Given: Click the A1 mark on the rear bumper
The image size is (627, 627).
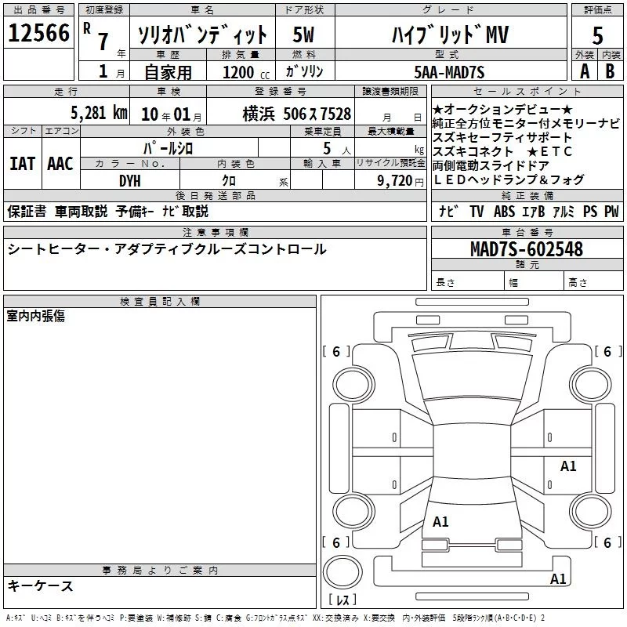Looking at the screenshot, I should tap(558, 578).
